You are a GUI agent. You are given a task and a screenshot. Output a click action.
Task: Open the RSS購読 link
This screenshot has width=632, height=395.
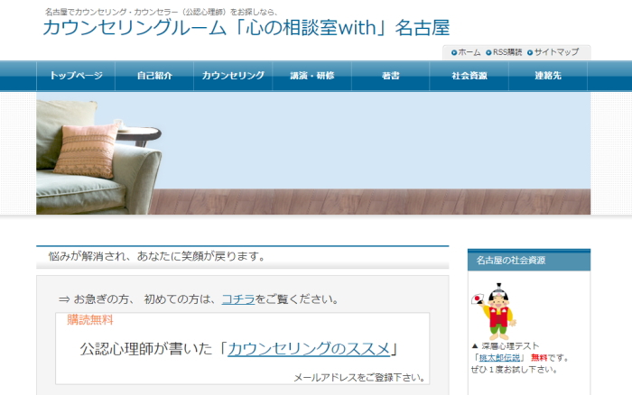click(507, 52)
